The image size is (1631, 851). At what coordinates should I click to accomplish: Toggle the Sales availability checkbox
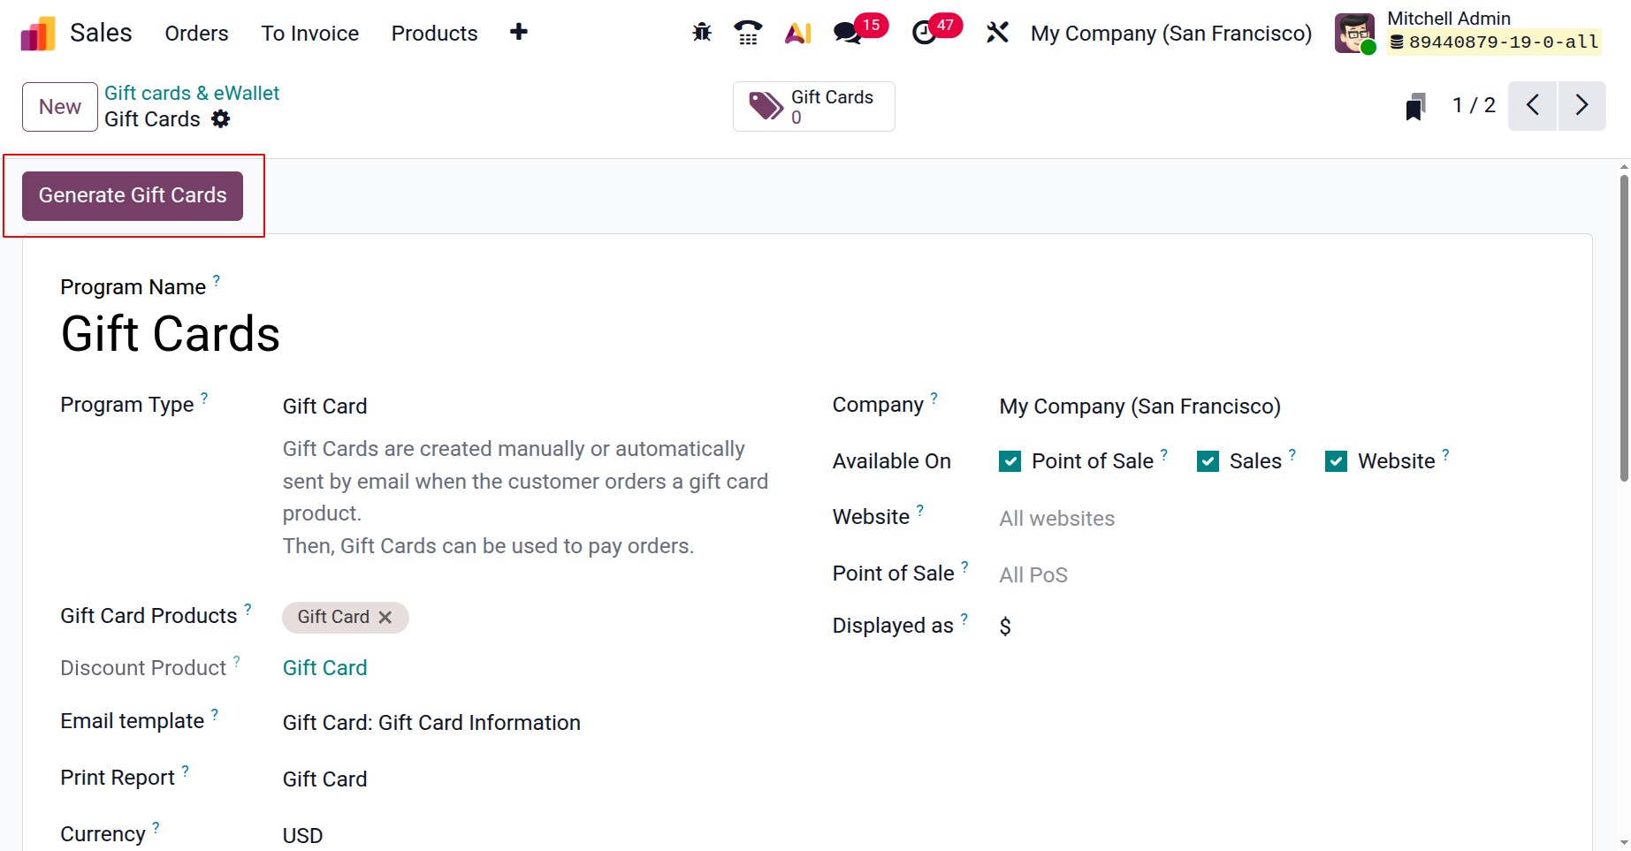point(1208,461)
